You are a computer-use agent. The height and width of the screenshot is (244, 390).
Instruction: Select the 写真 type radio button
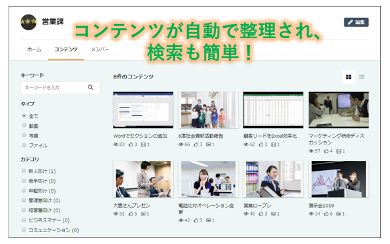click(24, 135)
